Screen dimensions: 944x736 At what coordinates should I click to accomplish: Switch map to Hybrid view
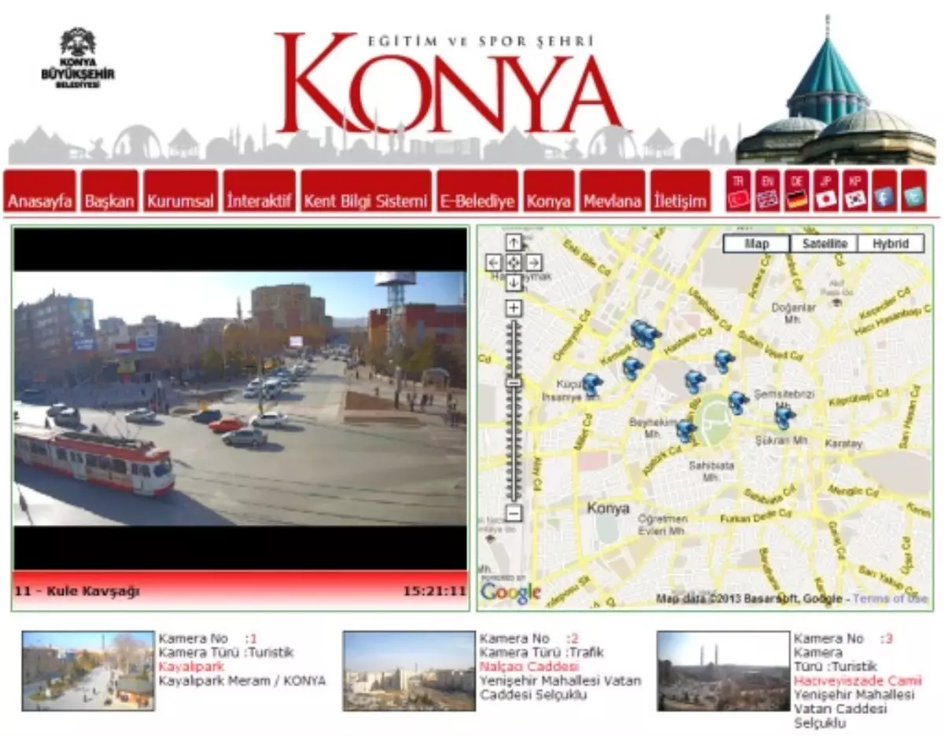(x=891, y=244)
